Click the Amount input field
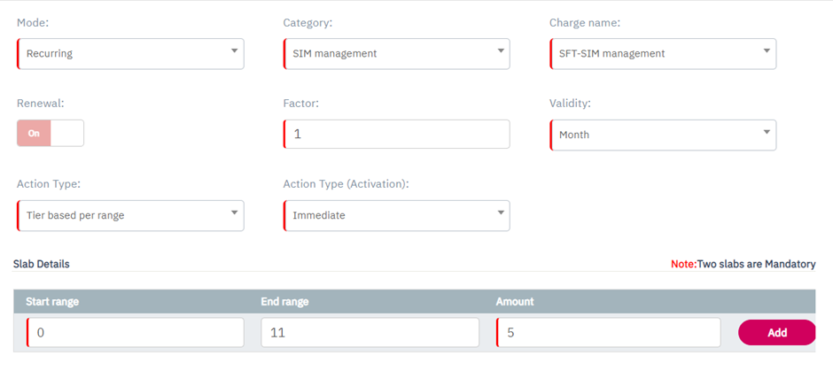The height and width of the screenshot is (371, 833). pyautogui.click(x=608, y=333)
